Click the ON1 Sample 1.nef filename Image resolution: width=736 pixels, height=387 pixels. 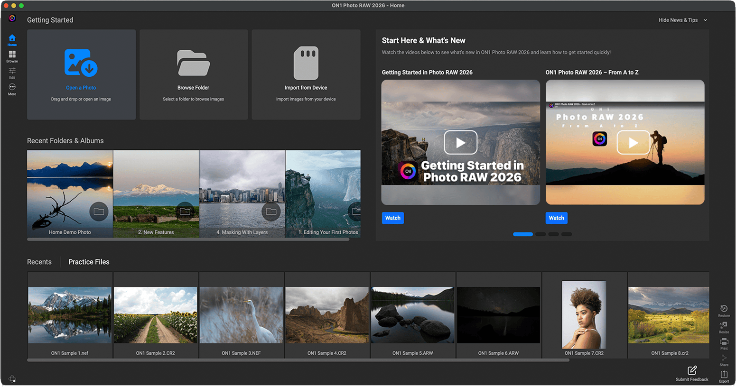[x=70, y=353]
